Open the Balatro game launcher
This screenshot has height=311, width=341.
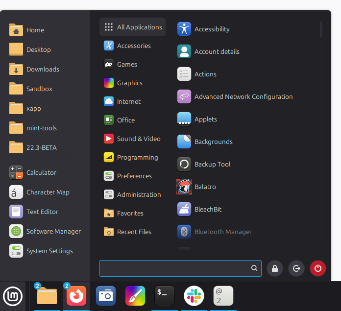coord(205,187)
